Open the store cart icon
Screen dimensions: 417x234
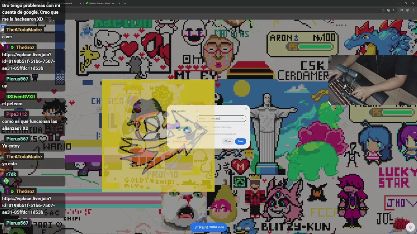coord(412,35)
